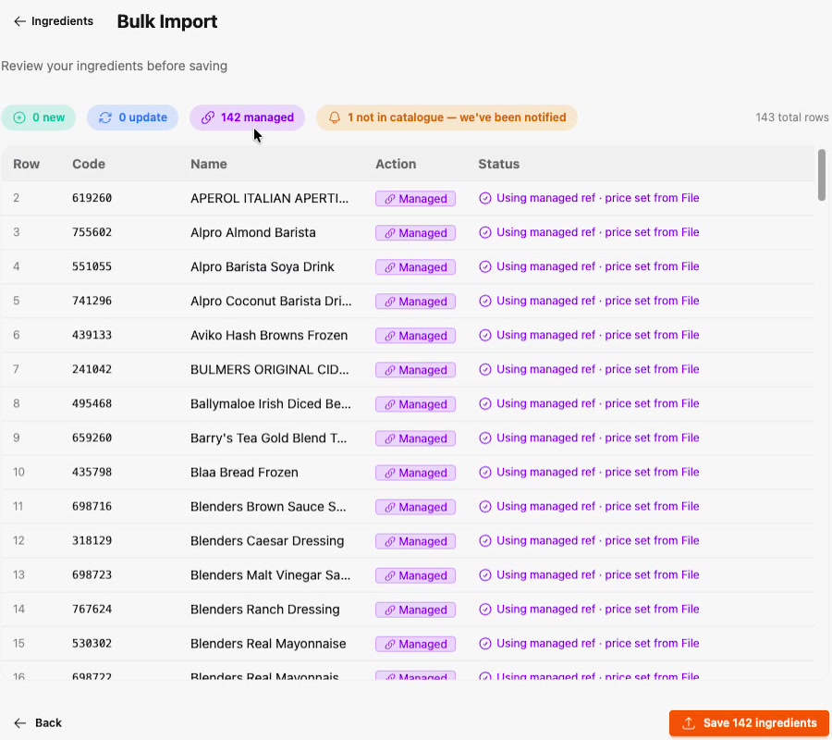Open the 1 not in catalogue notice

coord(447,117)
